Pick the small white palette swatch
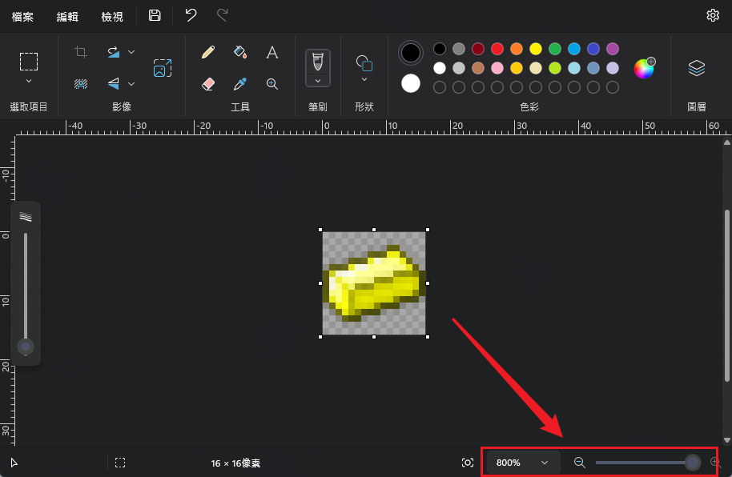Viewport: 732px width, 477px height. 440,68
